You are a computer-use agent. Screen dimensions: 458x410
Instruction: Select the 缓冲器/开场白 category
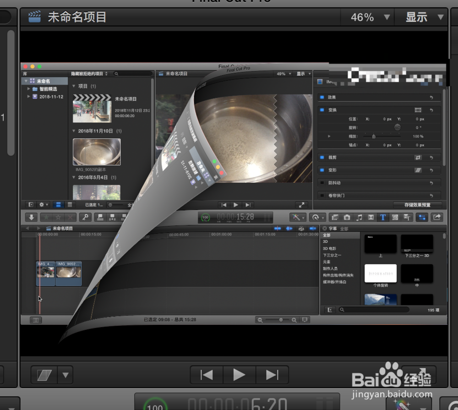coord(334,282)
